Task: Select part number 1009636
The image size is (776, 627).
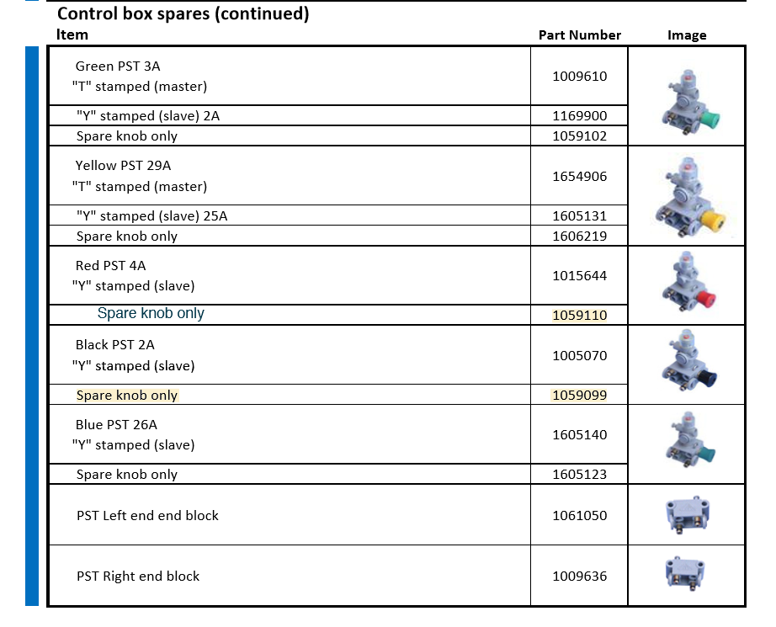Action: pyautogui.click(x=580, y=577)
